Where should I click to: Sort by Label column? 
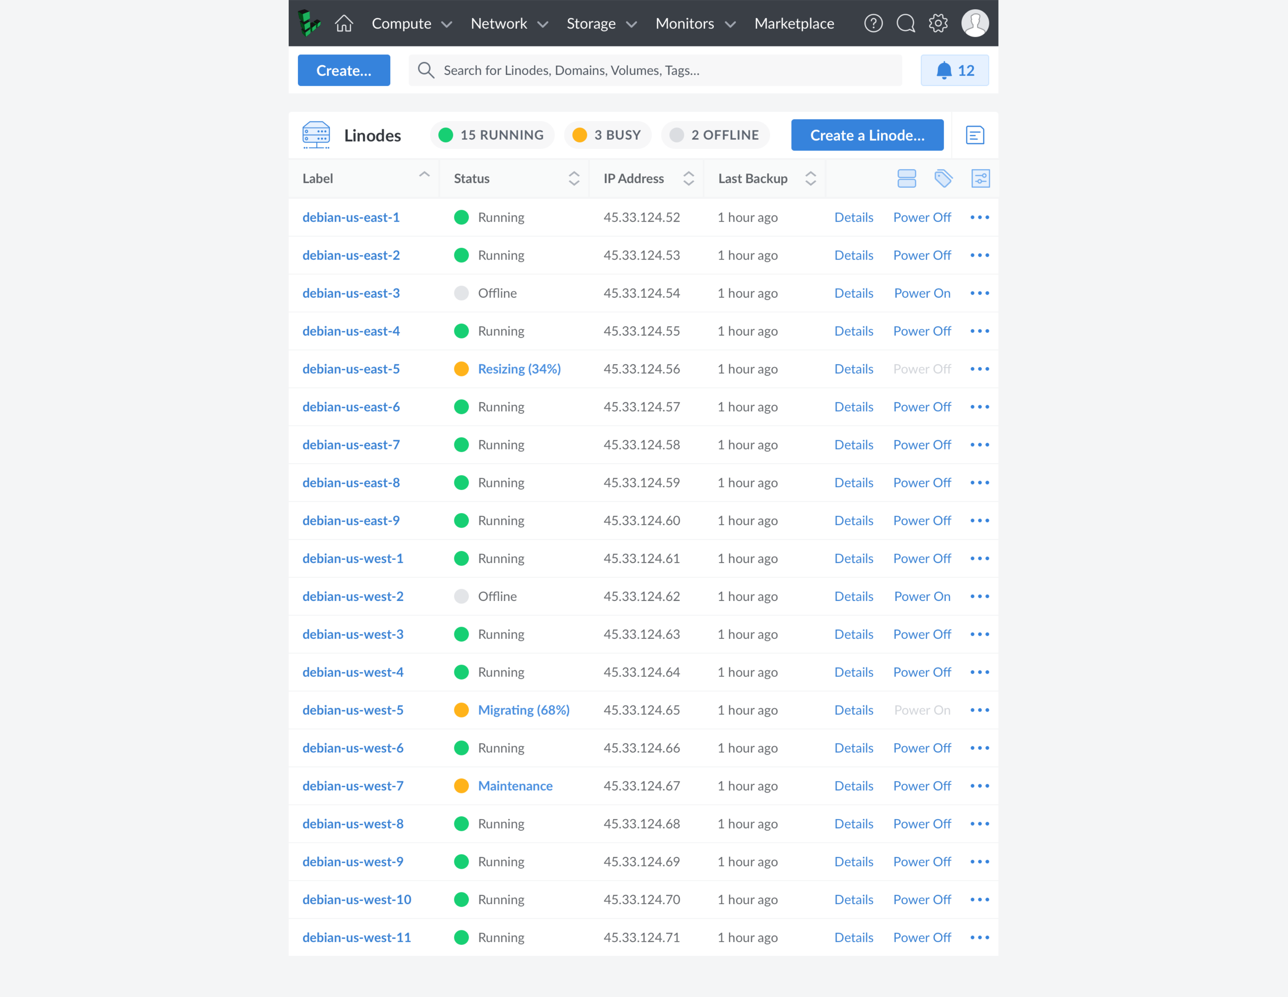(364, 178)
